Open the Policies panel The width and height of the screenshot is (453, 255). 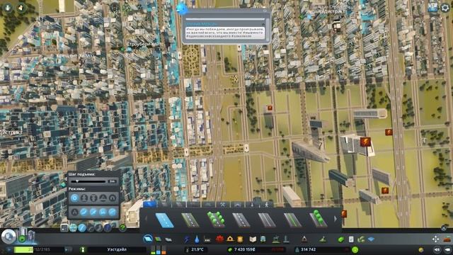tap(351, 239)
